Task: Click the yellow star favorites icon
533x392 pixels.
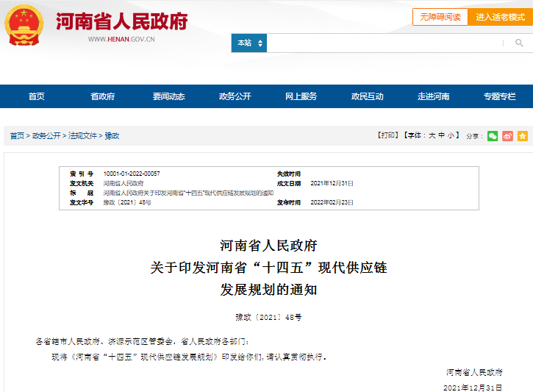Action: coord(522,136)
